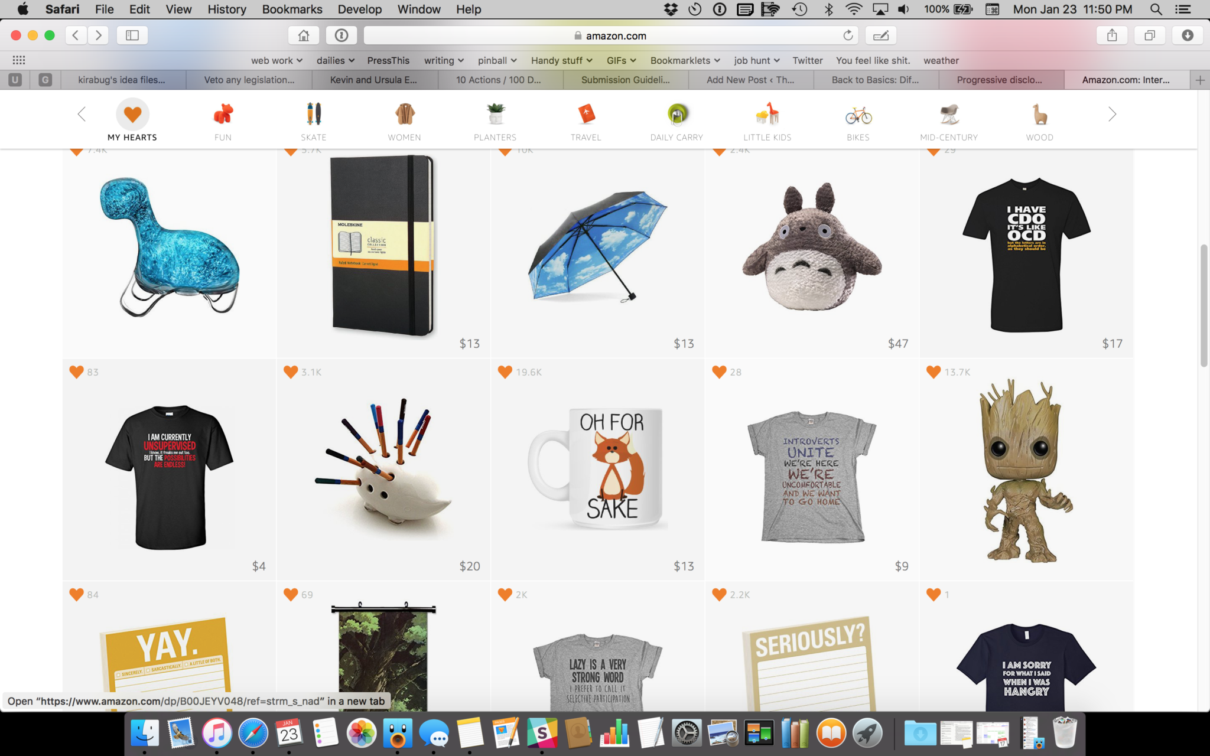Select the My Hearts category icon
1210x756 pixels.
[x=132, y=114]
